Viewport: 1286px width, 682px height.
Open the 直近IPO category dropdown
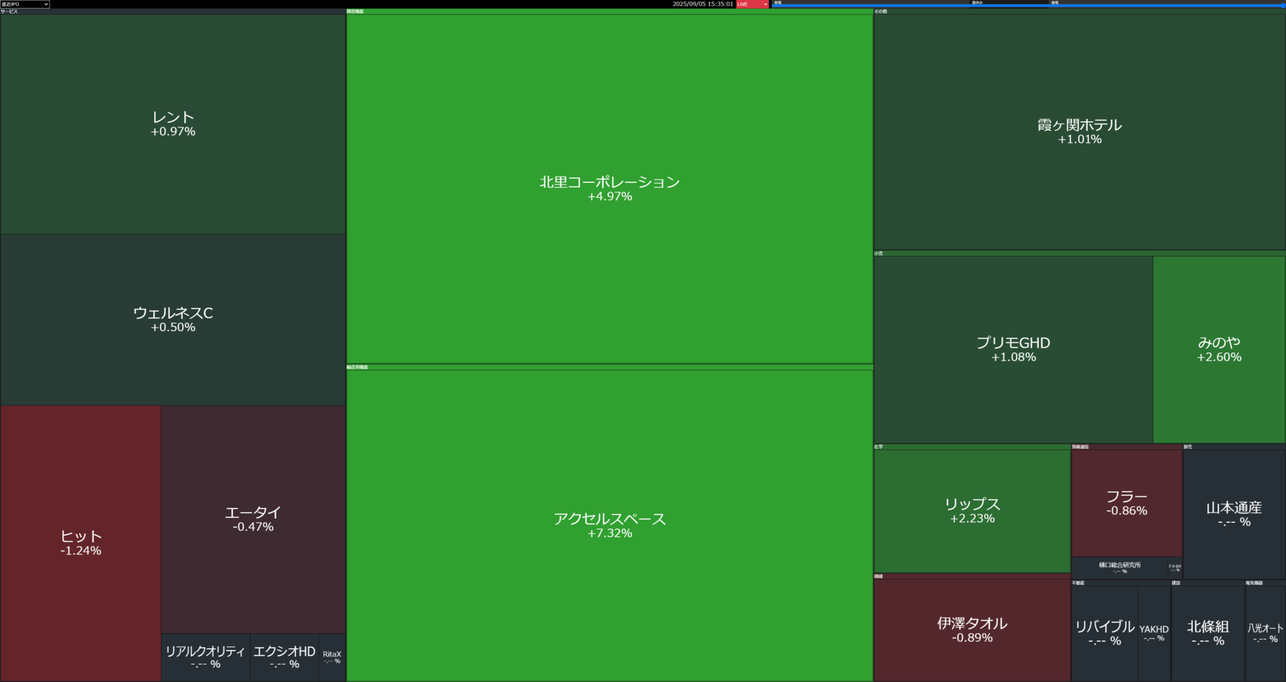tap(25, 4)
